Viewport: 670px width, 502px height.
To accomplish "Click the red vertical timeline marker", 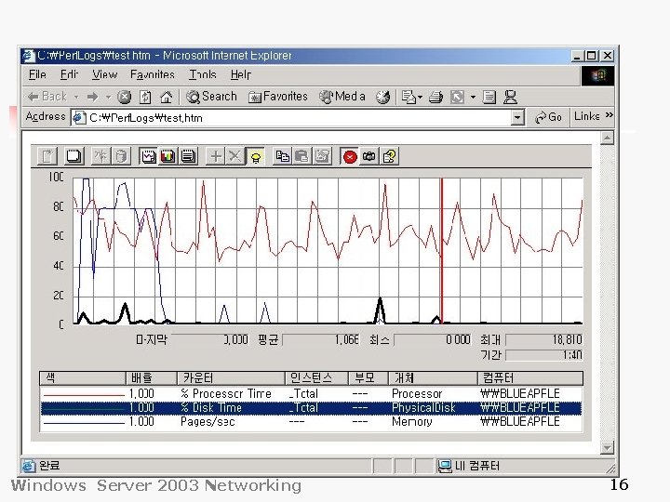I will coord(442,251).
